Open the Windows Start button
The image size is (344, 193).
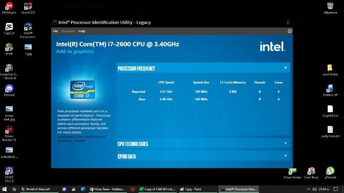pyautogui.click(x=4, y=189)
